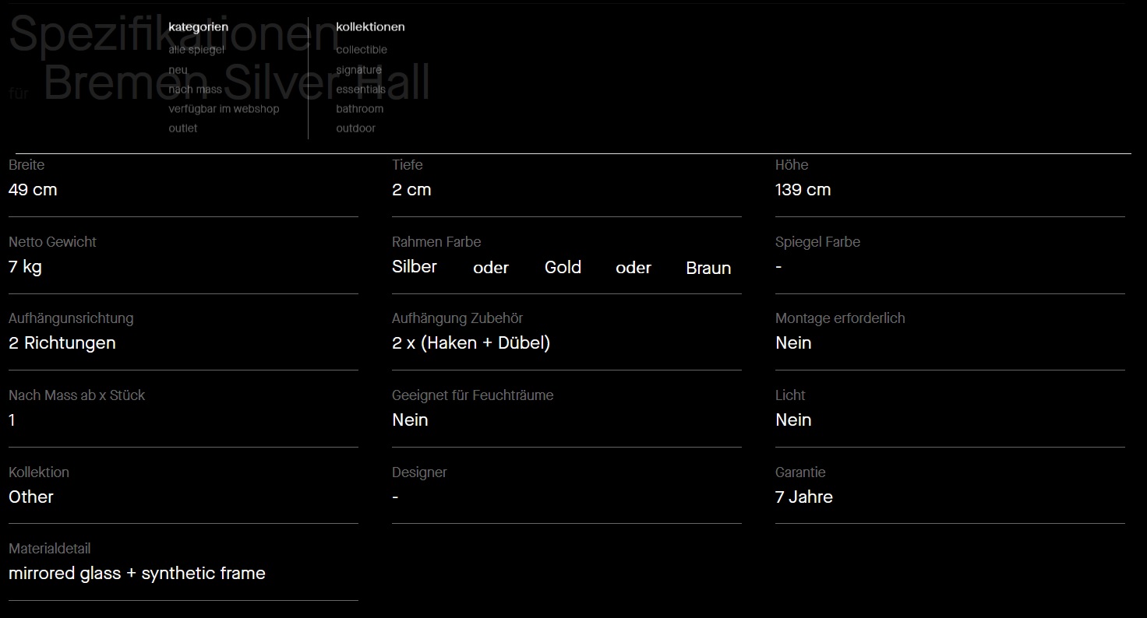Screen dimensions: 1147x618
Task: Select the 'neu' category link
Action: click(x=178, y=70)
